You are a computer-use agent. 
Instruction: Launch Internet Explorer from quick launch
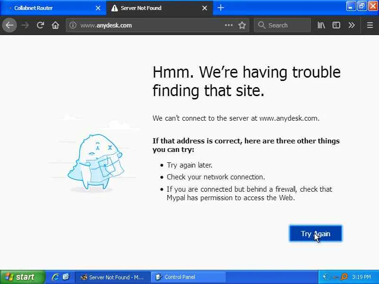coord(55,277)
